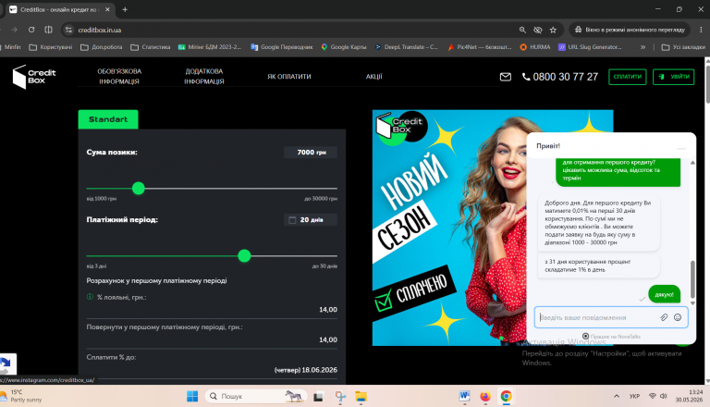Image resolution: width=710 pixels, height=407 pixels.
Task: Click the crossed-eye tracking protection icon
Action: 537,30
